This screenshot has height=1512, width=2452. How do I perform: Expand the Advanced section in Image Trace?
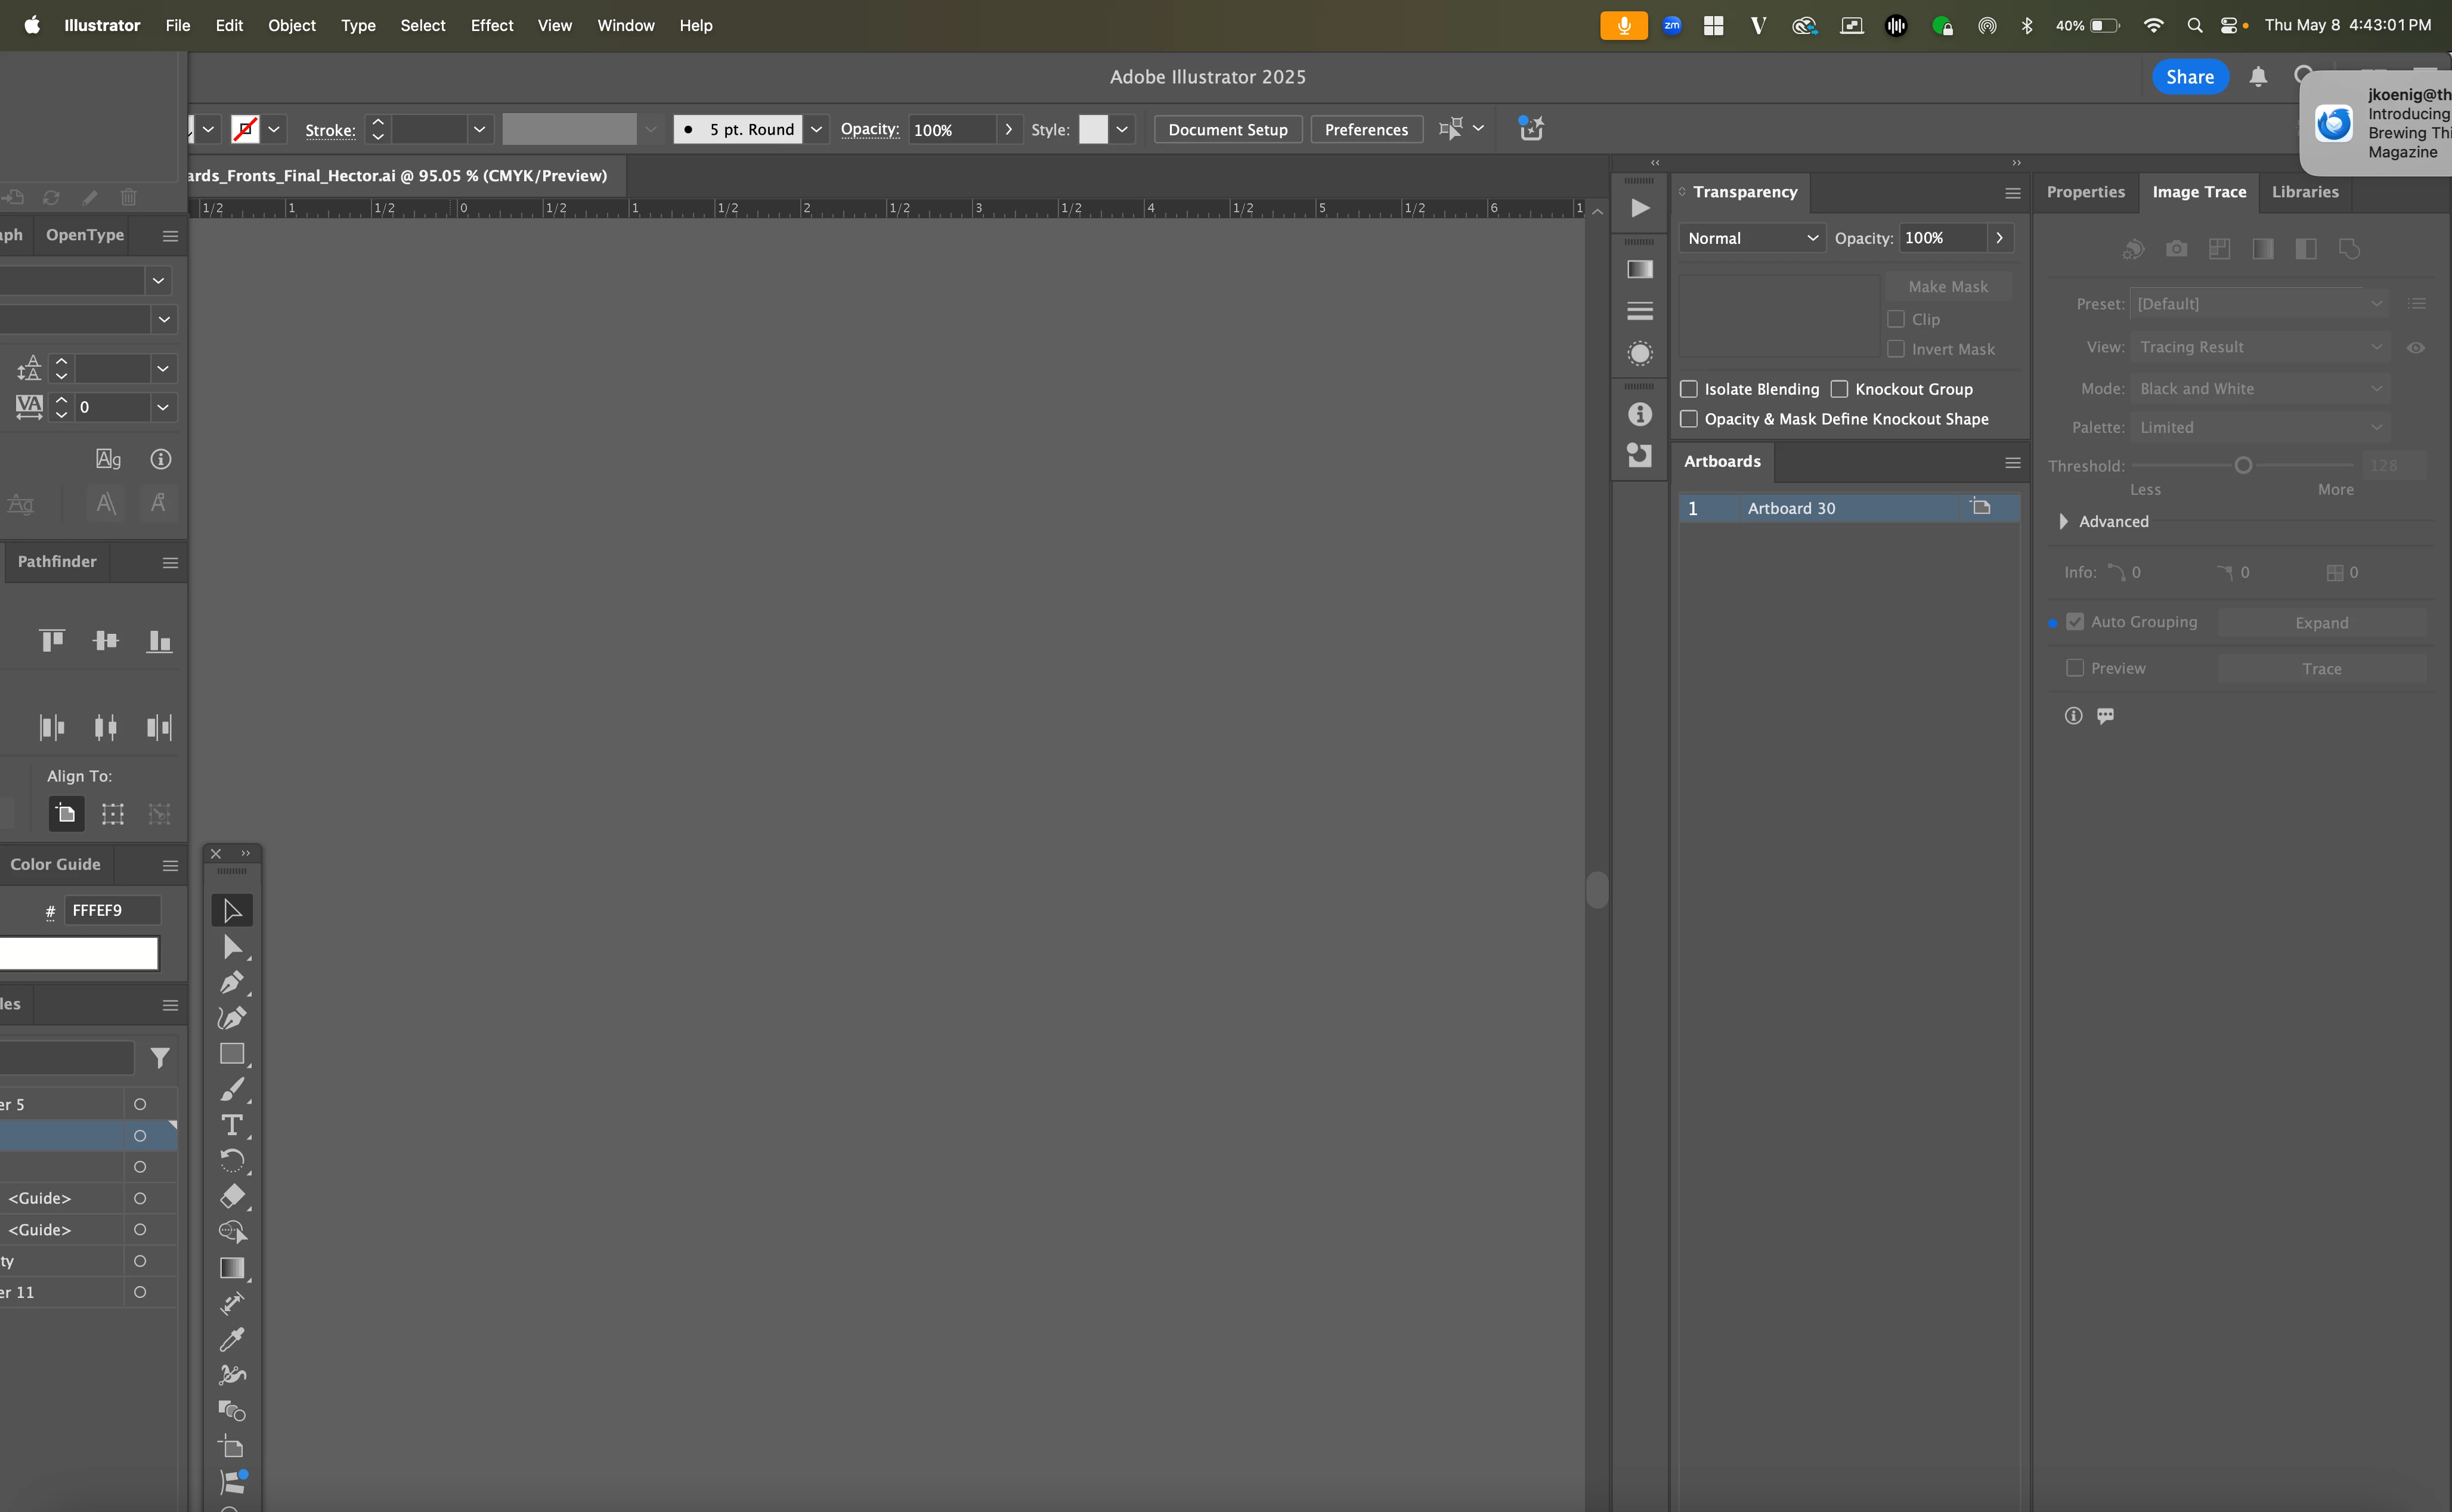pos(2063,521)
